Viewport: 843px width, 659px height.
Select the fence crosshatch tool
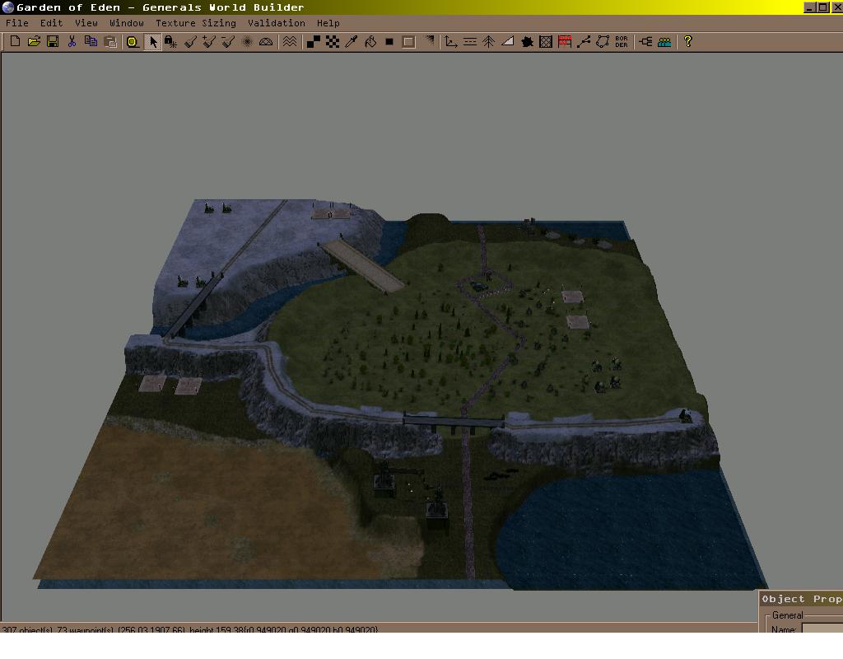[546, 41]
